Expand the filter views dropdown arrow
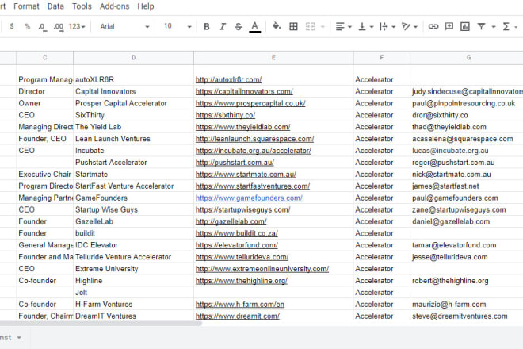 tap(494, 27)
